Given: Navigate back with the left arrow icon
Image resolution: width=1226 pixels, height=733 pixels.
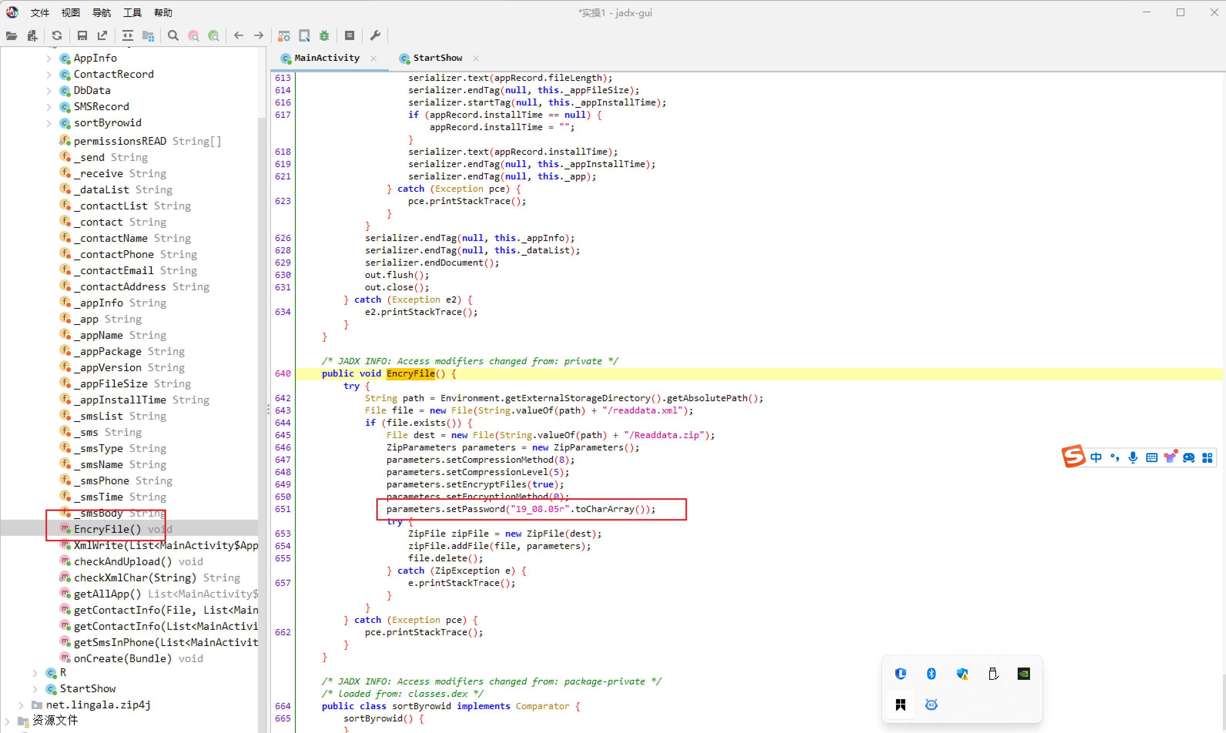Looking at the screenshot, I should coord(239,35).
